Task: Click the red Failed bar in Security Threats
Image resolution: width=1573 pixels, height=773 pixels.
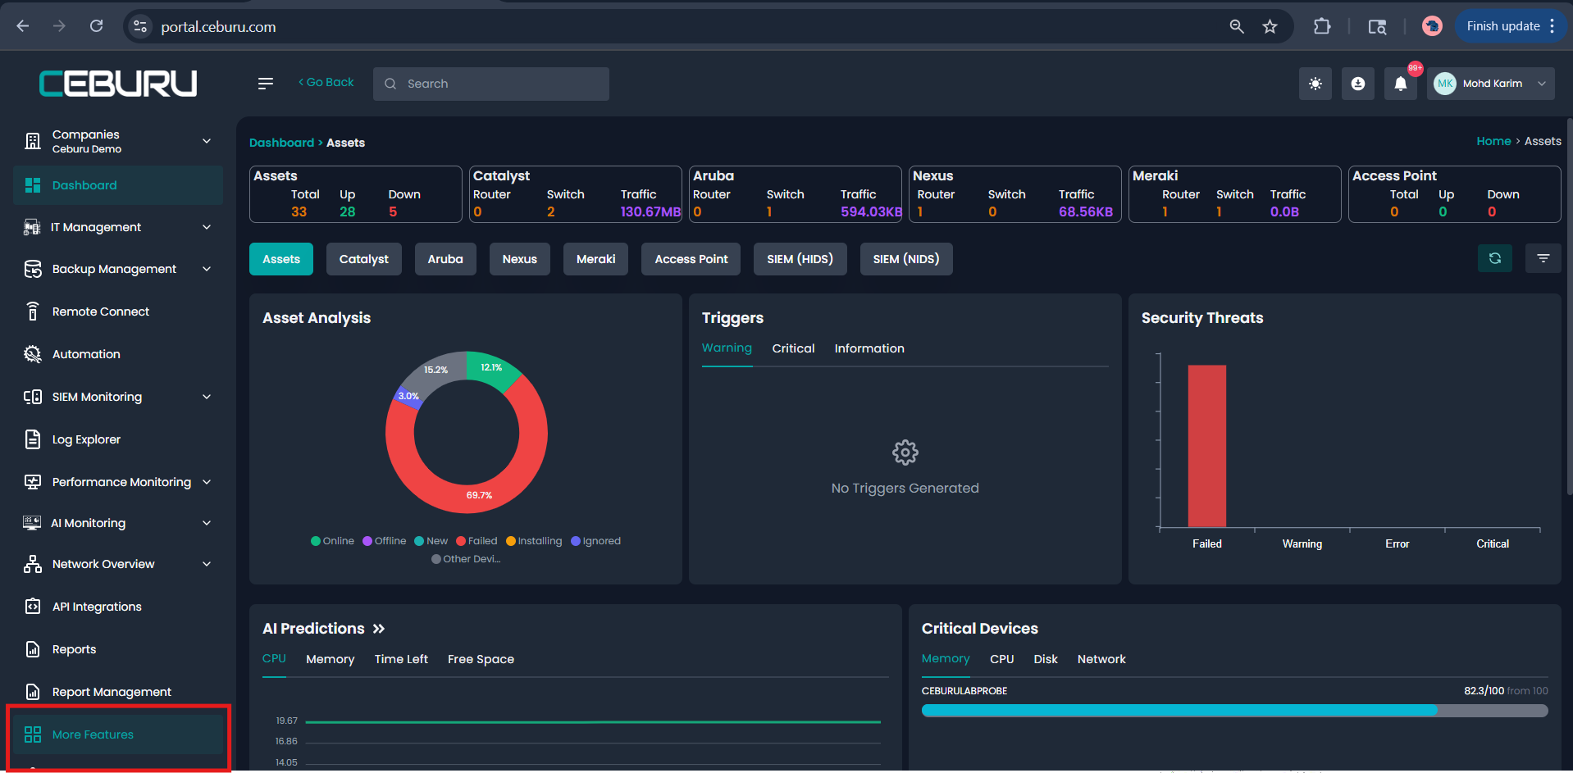Action: [1207, 446]
